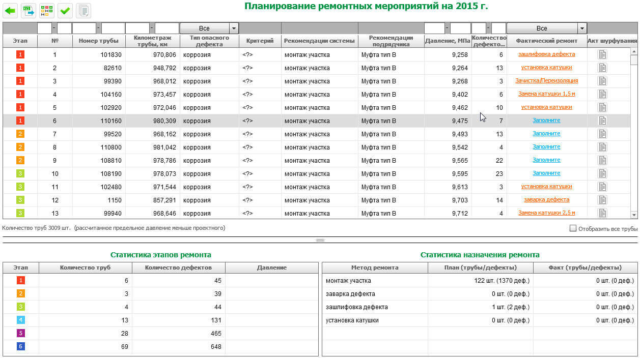Image resolution: width=640 pixels, height=358 pixels.
Task: Open 'Замена катушки 2,5 м' link
Action: pyautogui.click(x=546, y=213)
